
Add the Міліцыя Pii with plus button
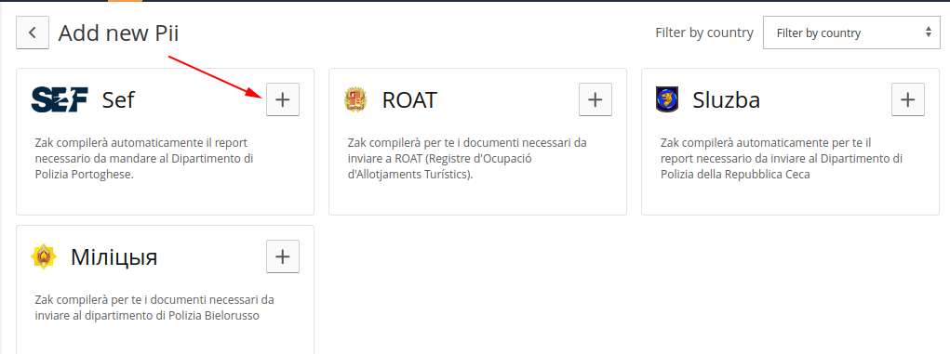click(x=283, y=256)
